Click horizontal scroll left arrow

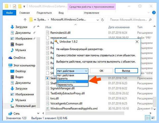pos(43,113)
